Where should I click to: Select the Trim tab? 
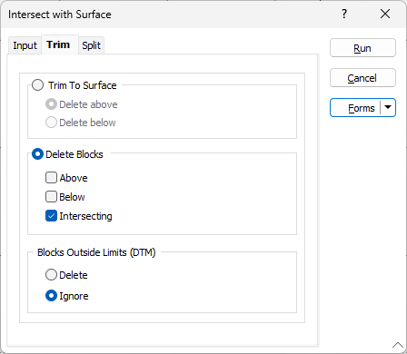click(60, 44)
